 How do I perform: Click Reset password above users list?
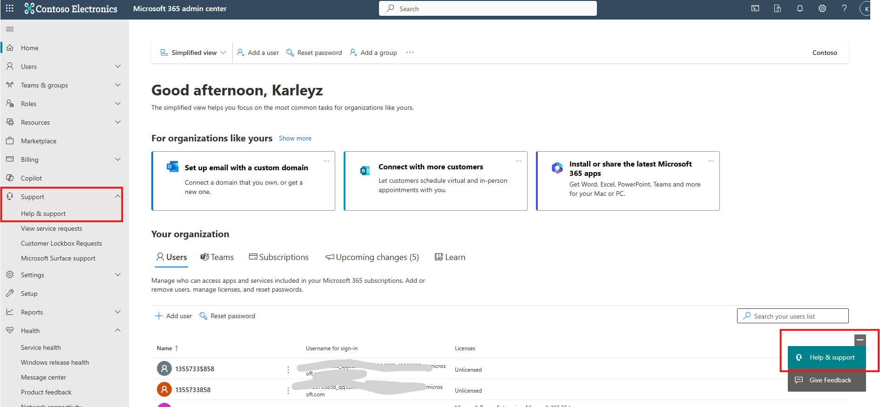point(227,316)
